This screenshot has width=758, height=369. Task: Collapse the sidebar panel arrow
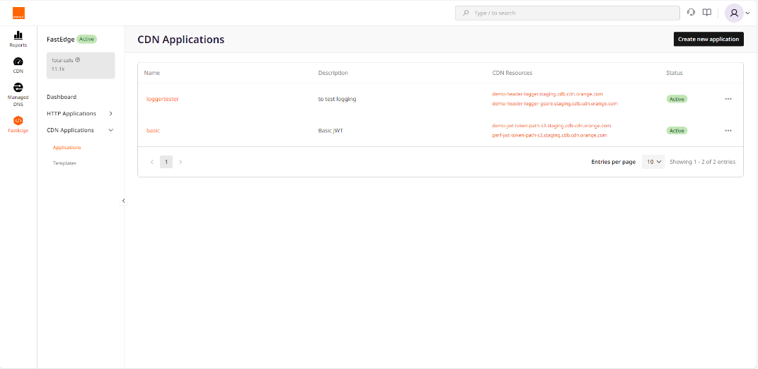coord(124,201)
